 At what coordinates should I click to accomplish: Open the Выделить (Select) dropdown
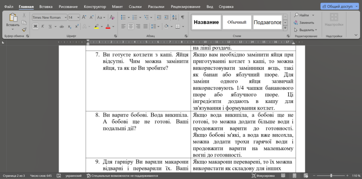(x=305, y=30)
